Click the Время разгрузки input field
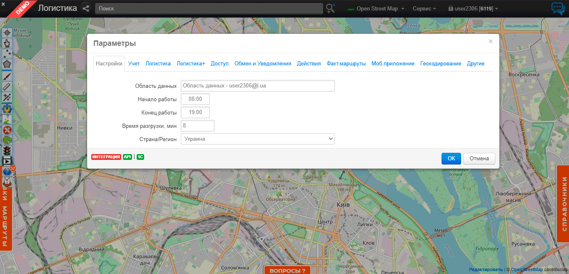The image size is (569, 274). [x=197, y=126]
